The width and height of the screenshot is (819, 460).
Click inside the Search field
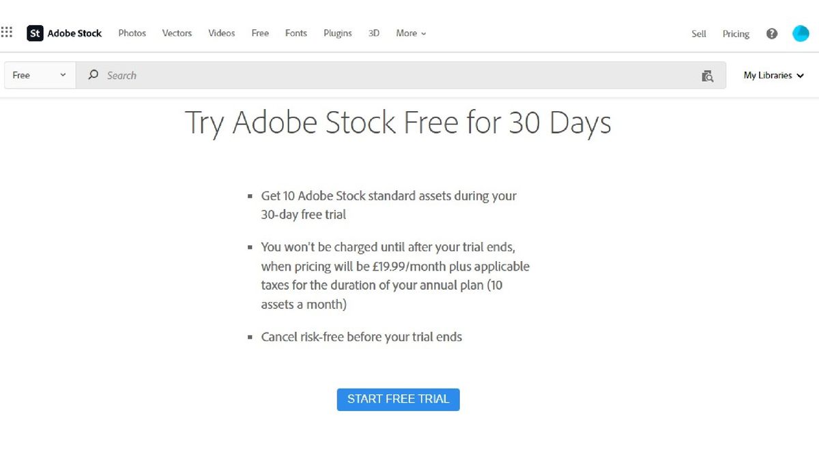click(273, 75)
